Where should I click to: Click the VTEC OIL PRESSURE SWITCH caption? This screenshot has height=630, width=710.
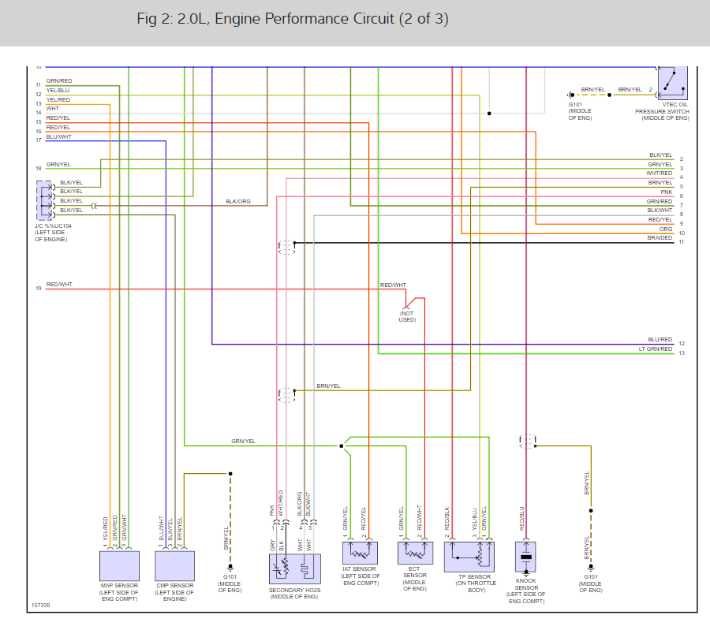(662, 111)
